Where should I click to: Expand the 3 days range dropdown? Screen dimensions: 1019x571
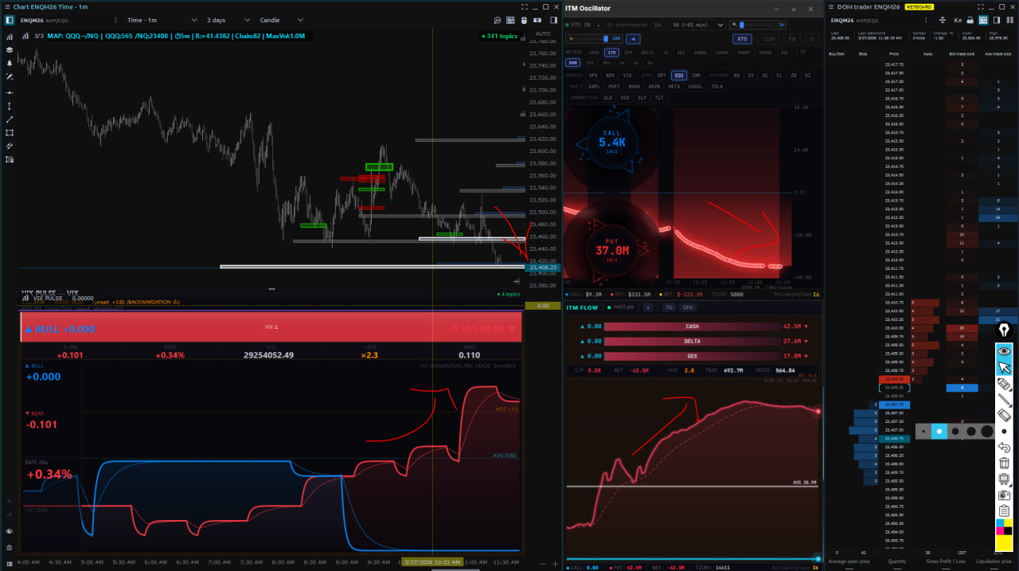click(226, 20)
